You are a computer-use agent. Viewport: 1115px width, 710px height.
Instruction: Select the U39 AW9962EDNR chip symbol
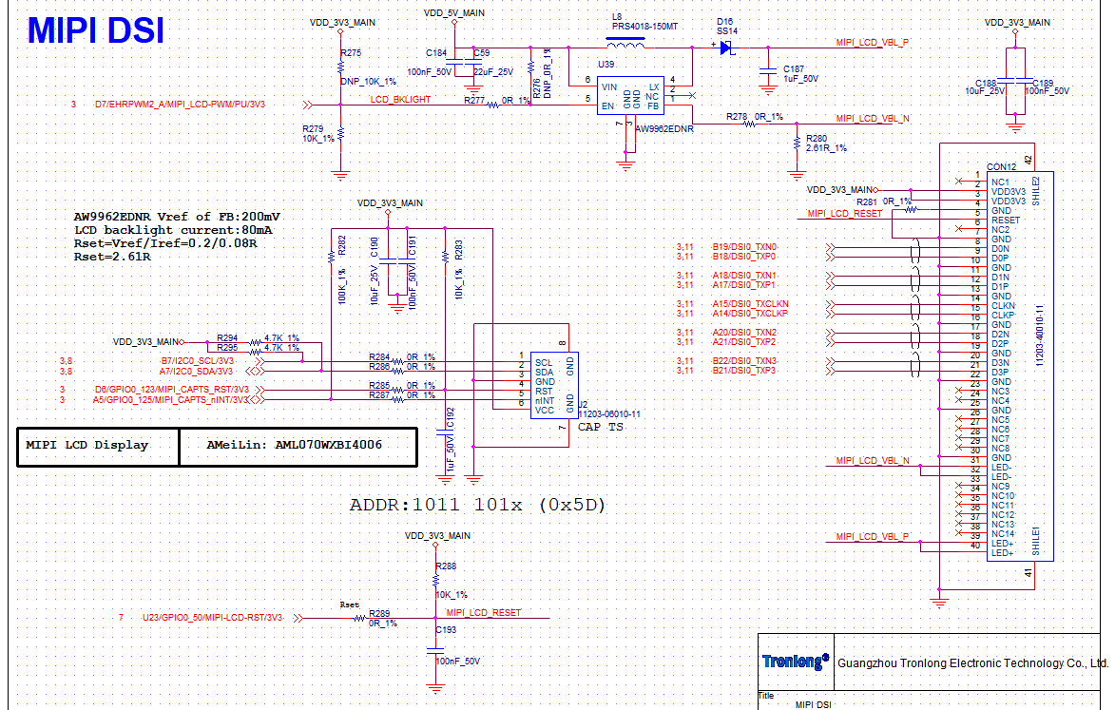coord(632,95)
